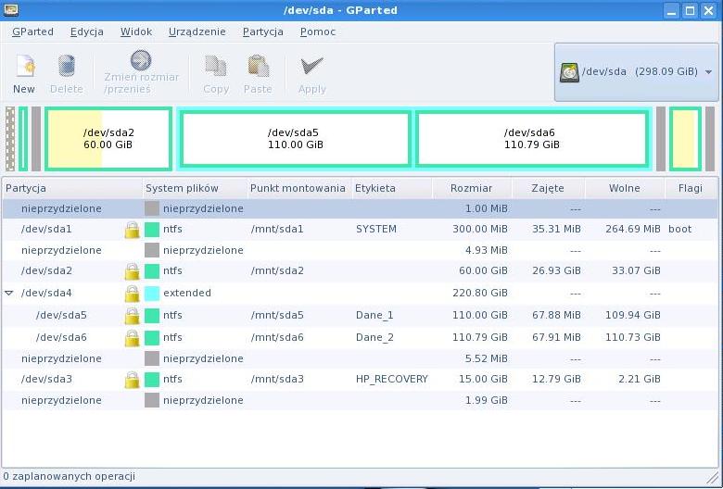This screenshot has width=723, height=489.
Task: Open the Urządzenie menu
Action: [x=197, y=31]
